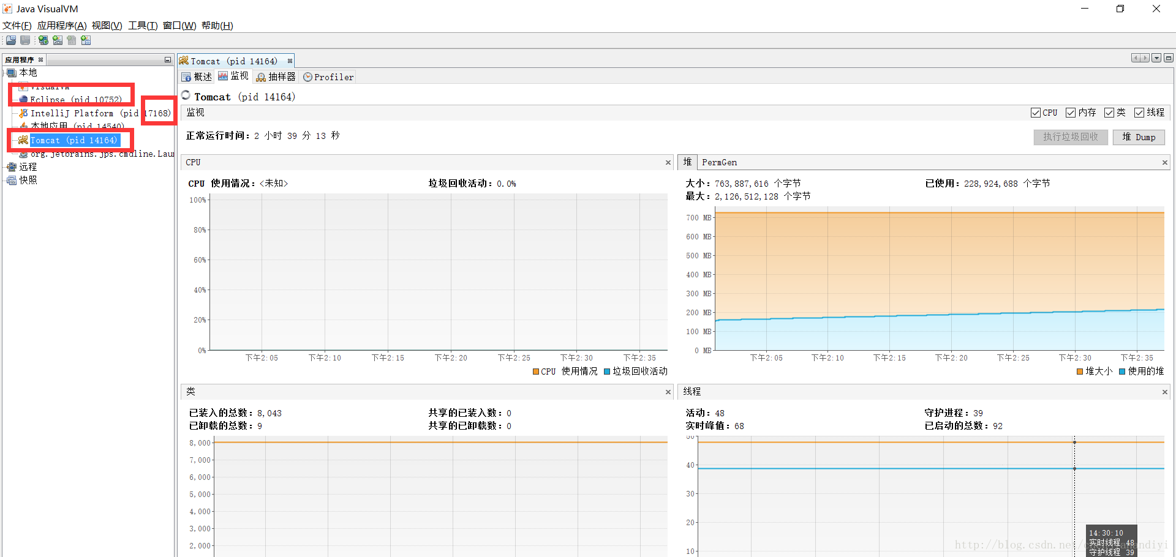Select org.jetbrains.jps.cmdline launcher tree item
This screenshot has width=1176, height=557.
(102, 154)
